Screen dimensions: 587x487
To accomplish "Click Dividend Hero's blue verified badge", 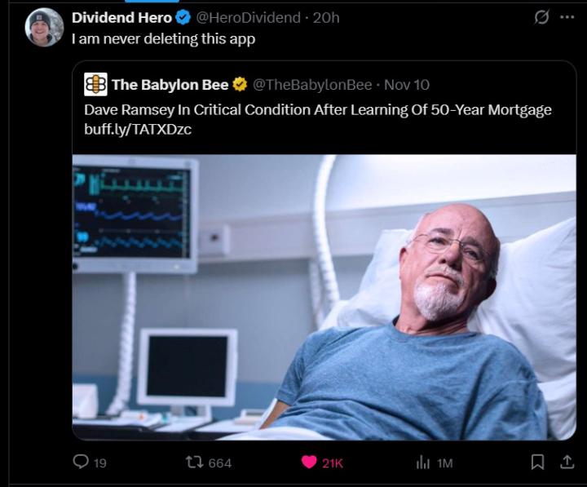I will pos(183,18).
